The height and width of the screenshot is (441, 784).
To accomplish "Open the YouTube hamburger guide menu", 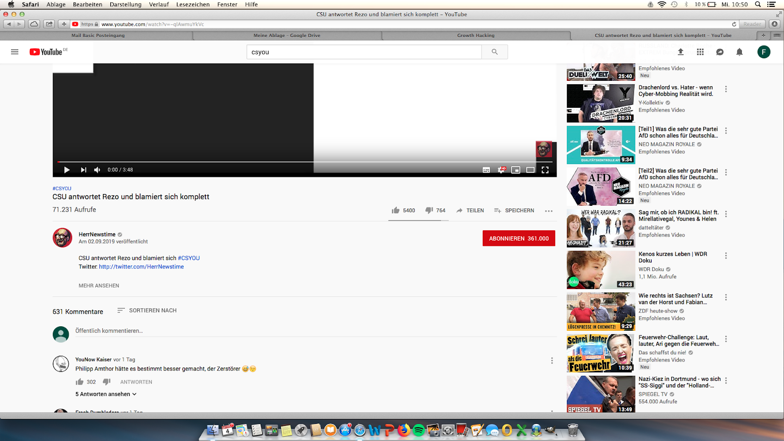I will 15,52.
